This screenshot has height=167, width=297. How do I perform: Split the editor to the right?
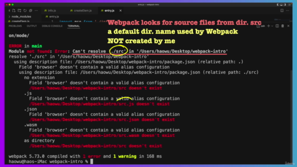[282, 11]
